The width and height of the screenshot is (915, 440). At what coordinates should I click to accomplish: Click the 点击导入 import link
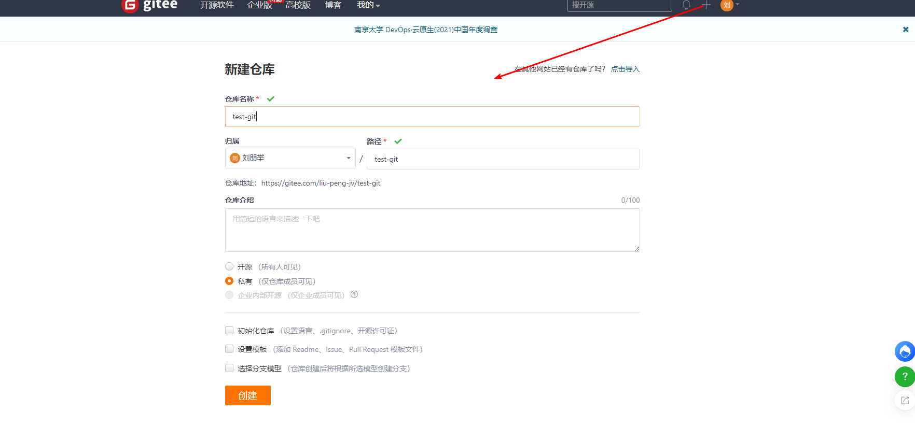625,69
